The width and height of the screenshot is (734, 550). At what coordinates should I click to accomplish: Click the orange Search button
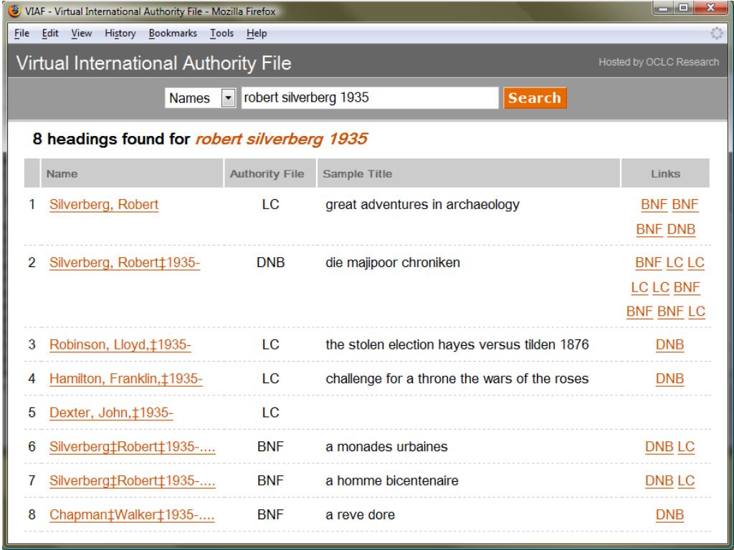pyautogui.click(x=535, y=97)
